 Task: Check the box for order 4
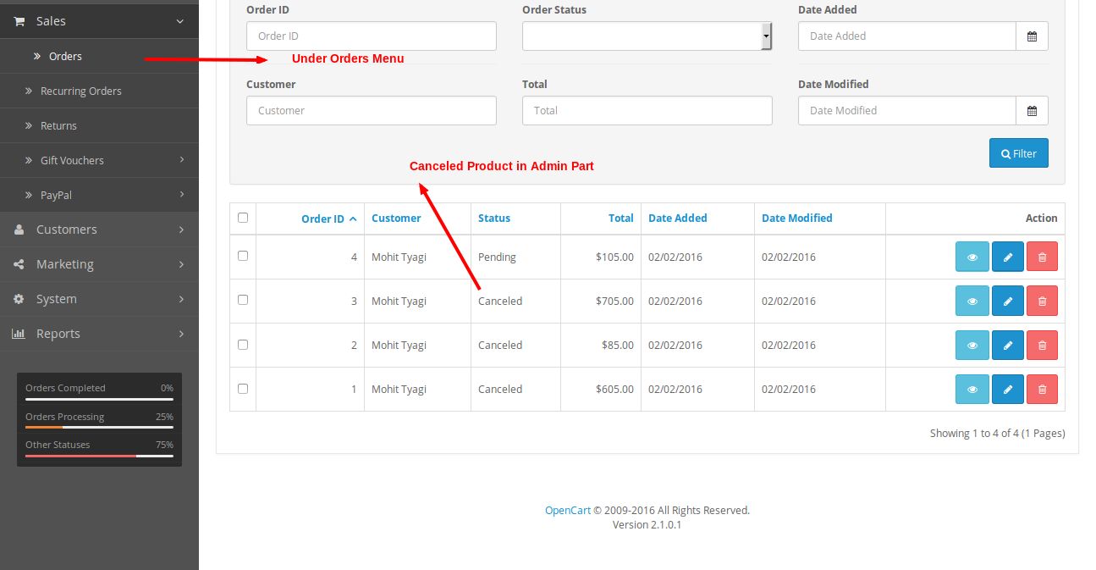click(243, 256)
